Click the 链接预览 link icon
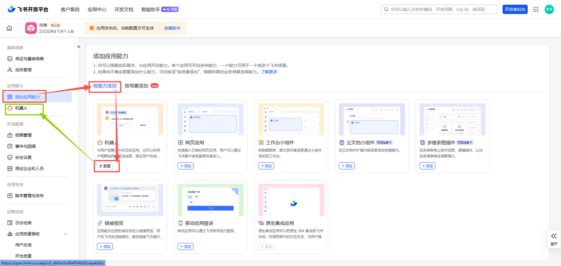The image size is (561, 266). point(100,222)
